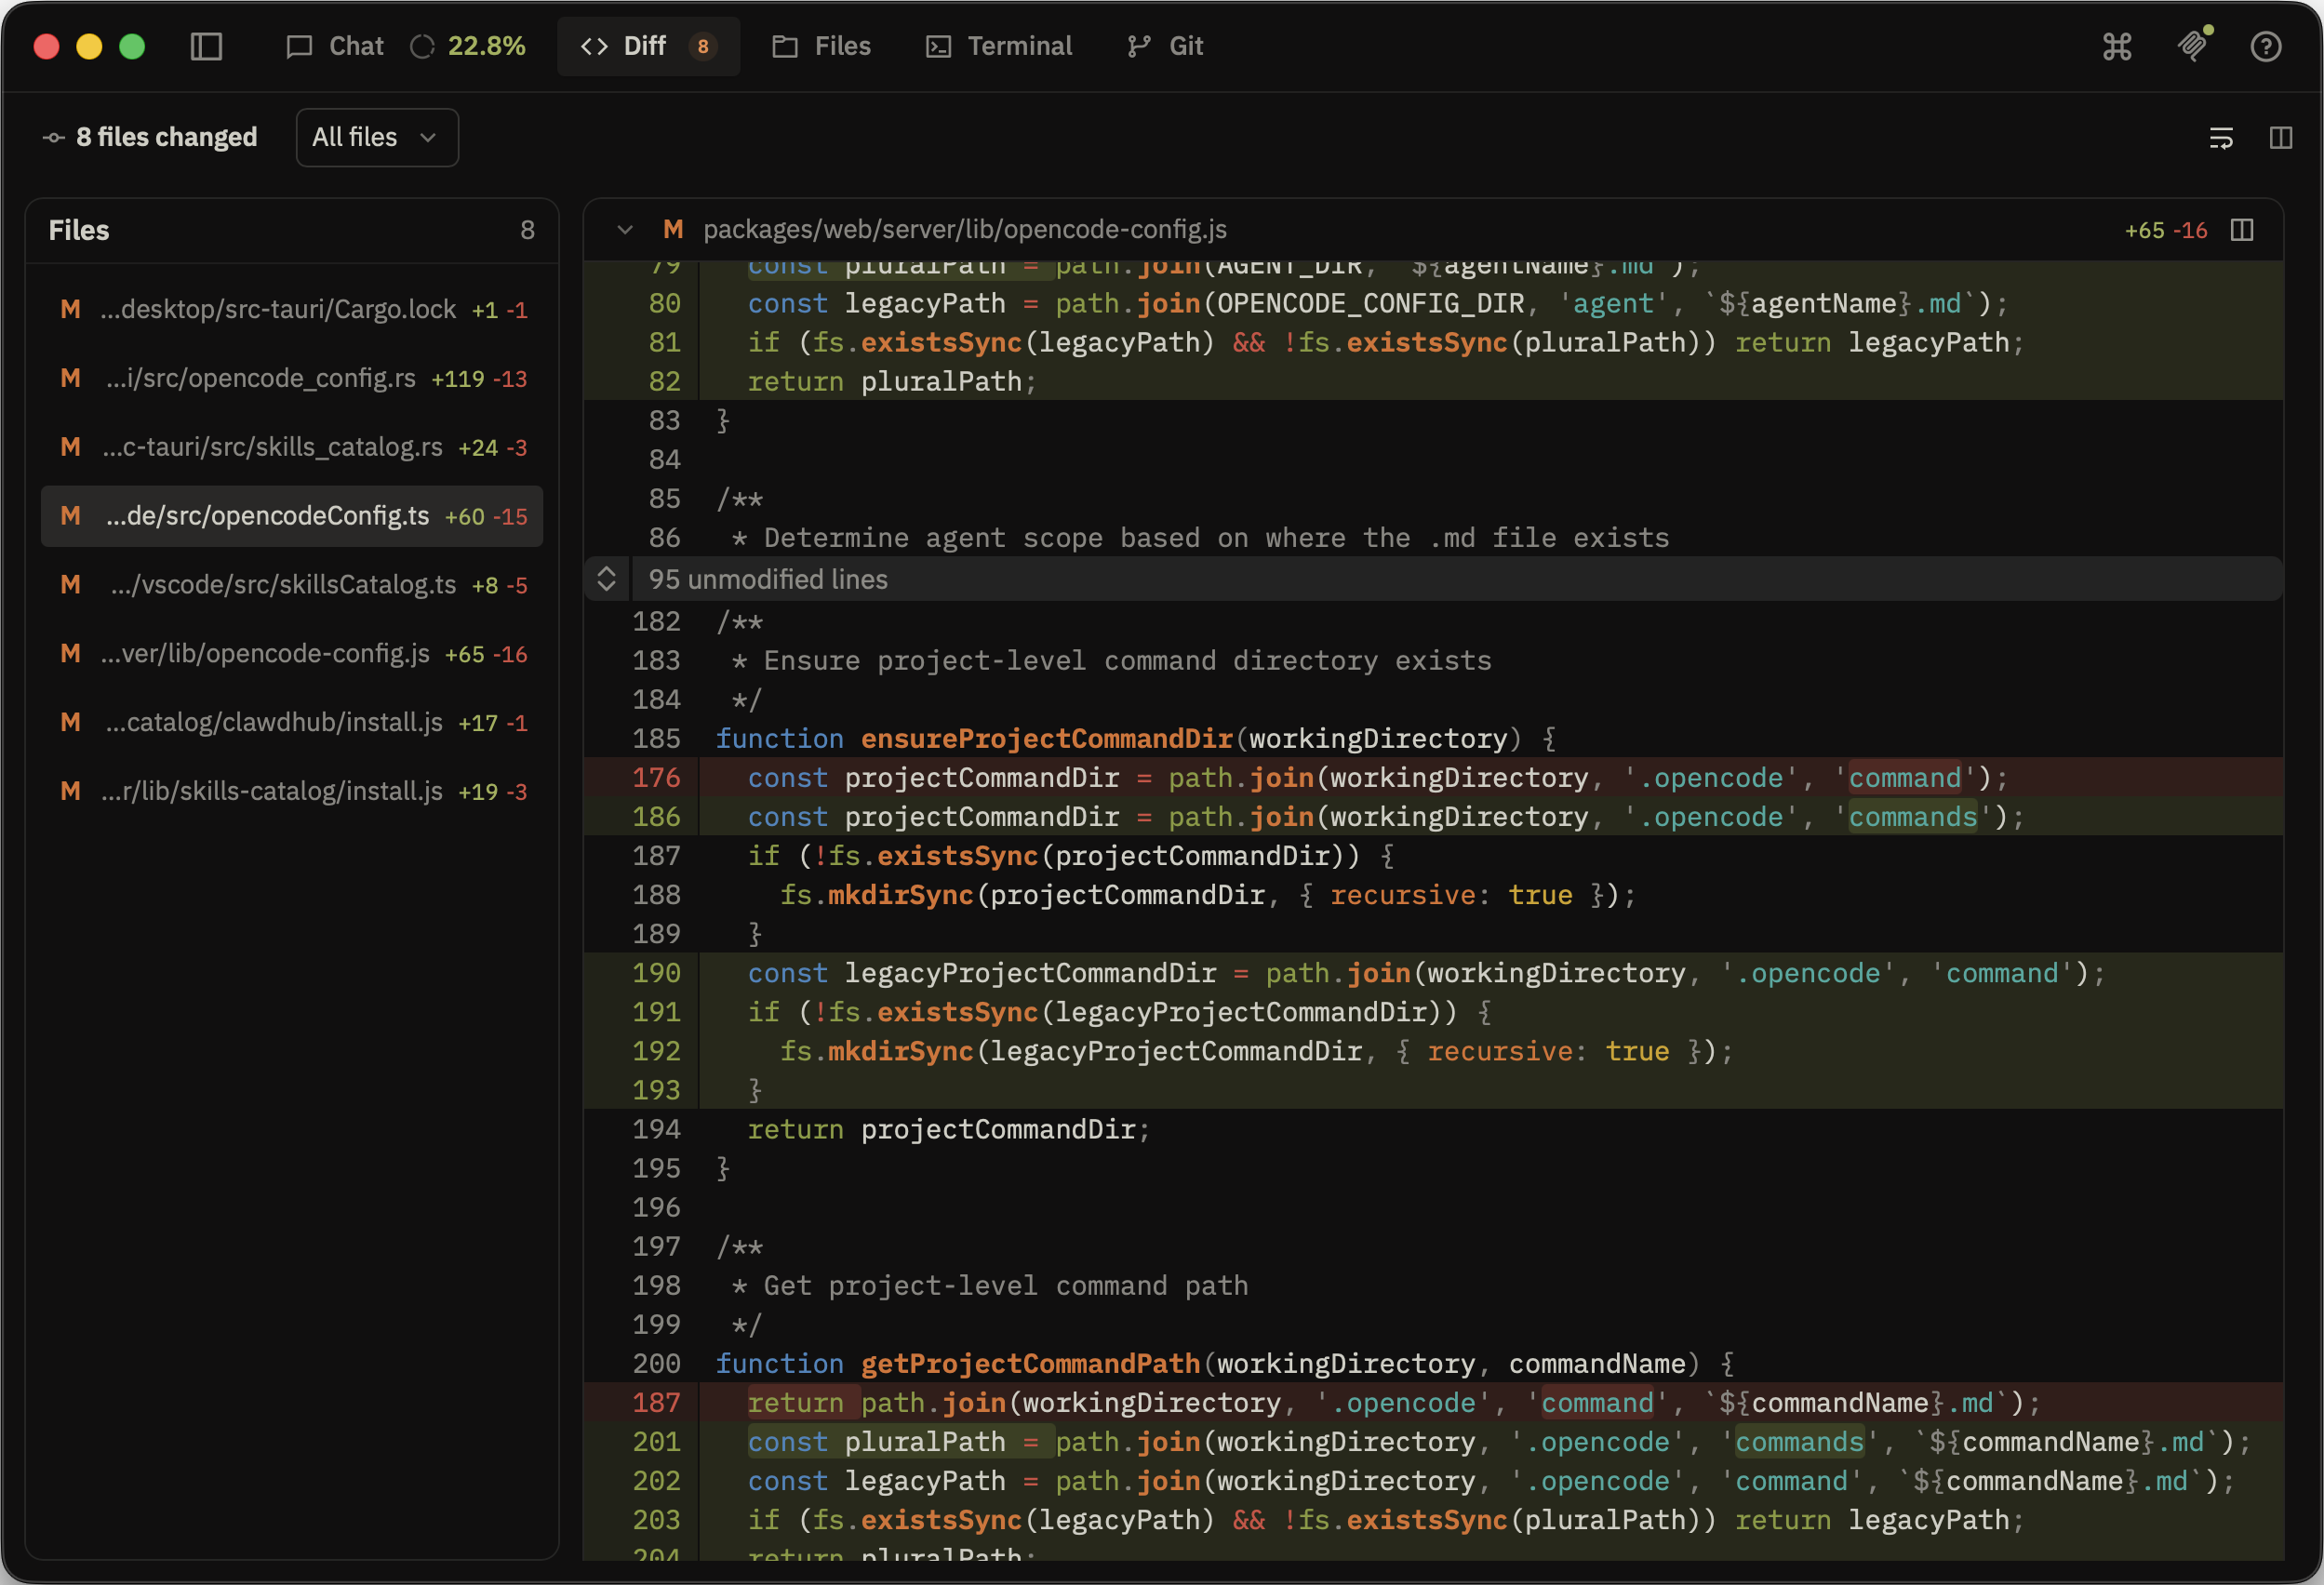Select opencode_config.rs in the file list
This screenshot has width=2324, height=1585.
pyautogui.click(x=292, y=378)
